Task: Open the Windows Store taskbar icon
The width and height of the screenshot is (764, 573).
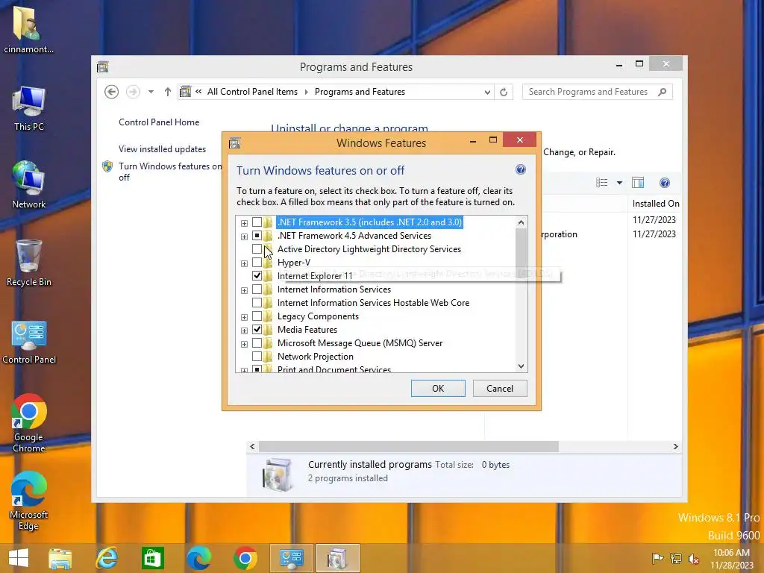Action: 152,558
